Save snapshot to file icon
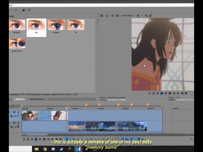Image resolution: width=203 pixels, height=152 pixels. point(150,16)
